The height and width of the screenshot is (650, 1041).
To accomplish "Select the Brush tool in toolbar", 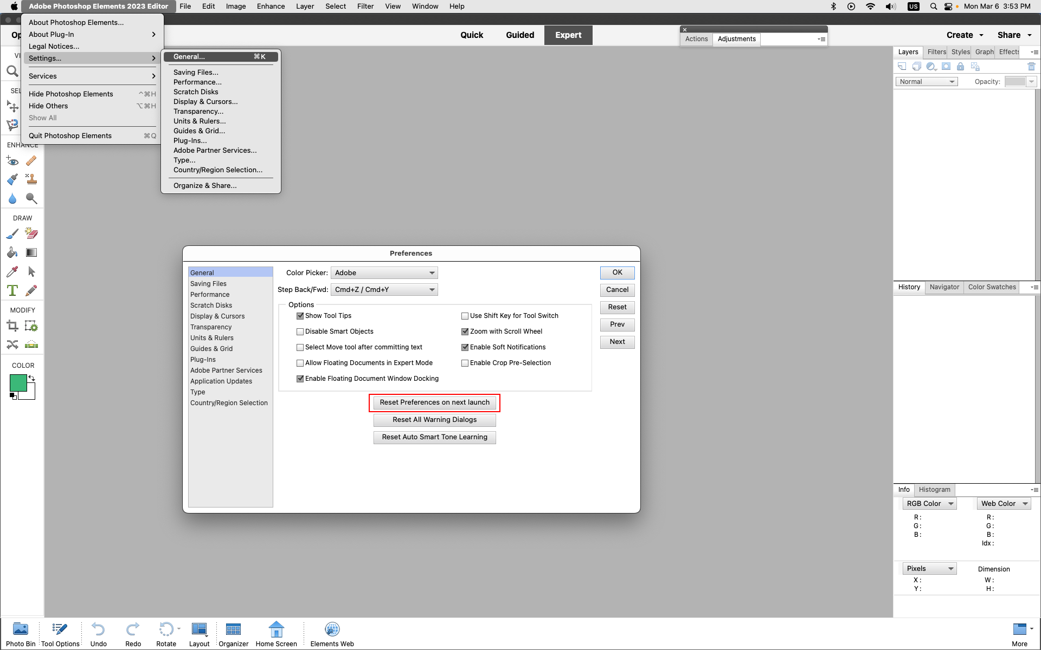I will 12,233.
